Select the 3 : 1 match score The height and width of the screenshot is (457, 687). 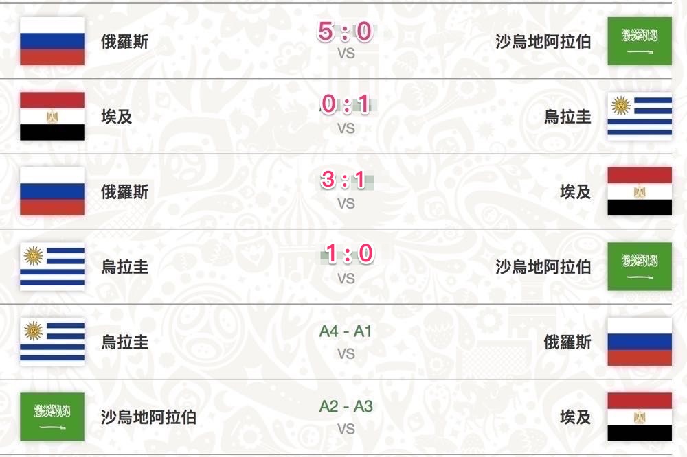point(345,180)
